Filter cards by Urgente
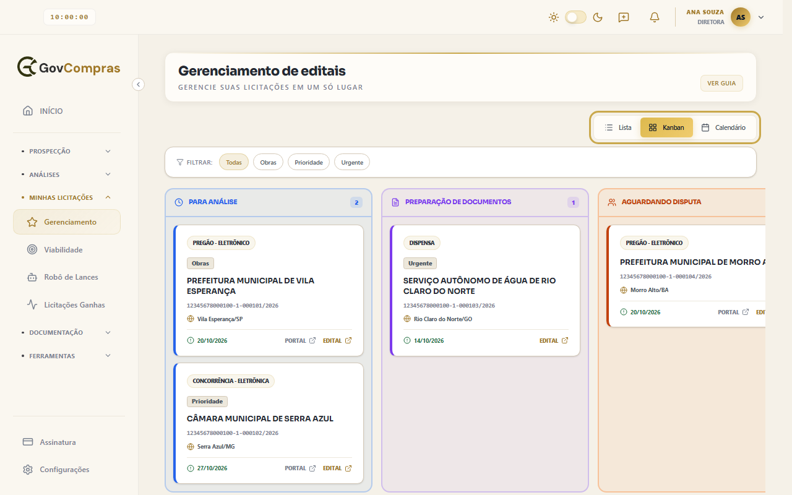The image size is (792, 495). 352,162
